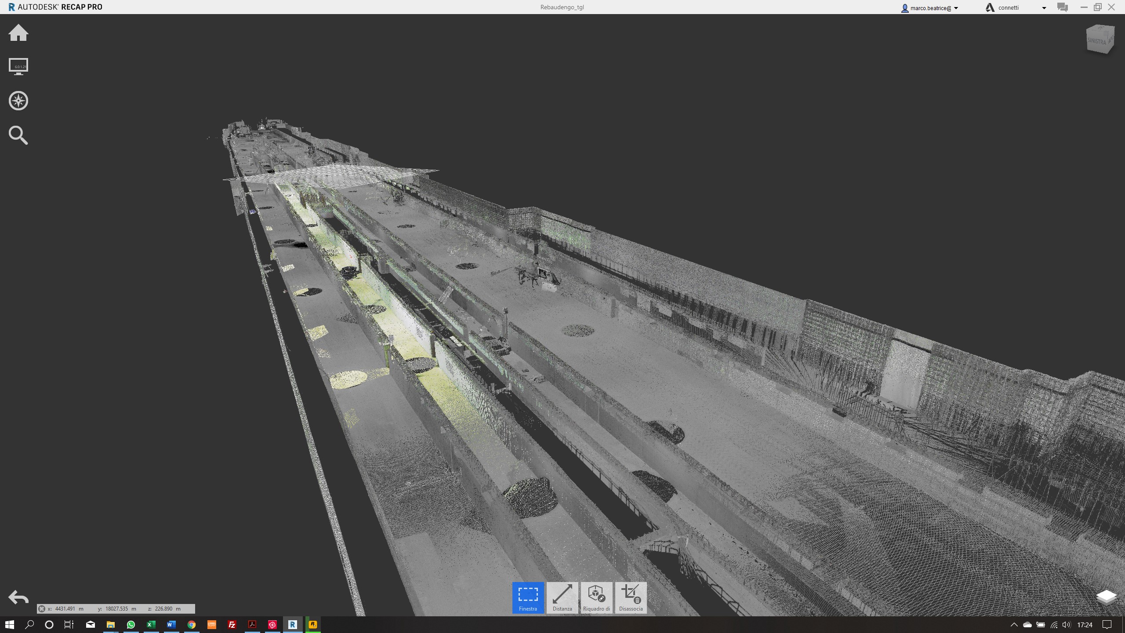Click the Home icon in left sidebar
Viewport: 1125px width, 633px height.
[18, 33]
